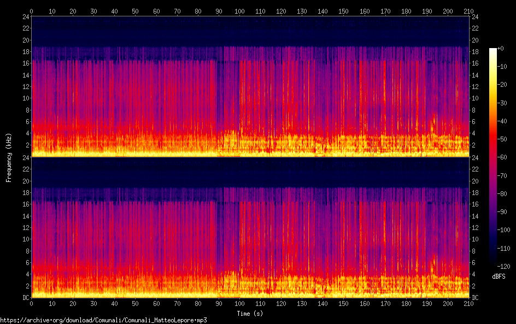Click "50" tick on top time axis
This screenshot has height=324, width=516.
(x=135, y=11)
